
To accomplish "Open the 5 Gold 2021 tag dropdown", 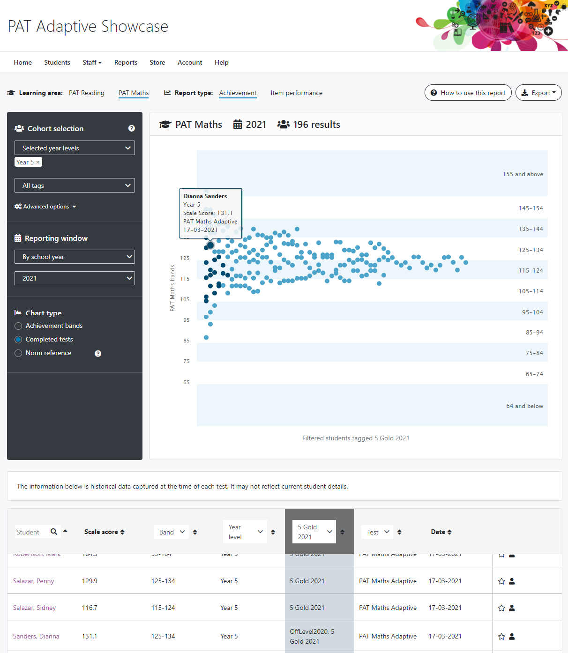I will [314, 532].
